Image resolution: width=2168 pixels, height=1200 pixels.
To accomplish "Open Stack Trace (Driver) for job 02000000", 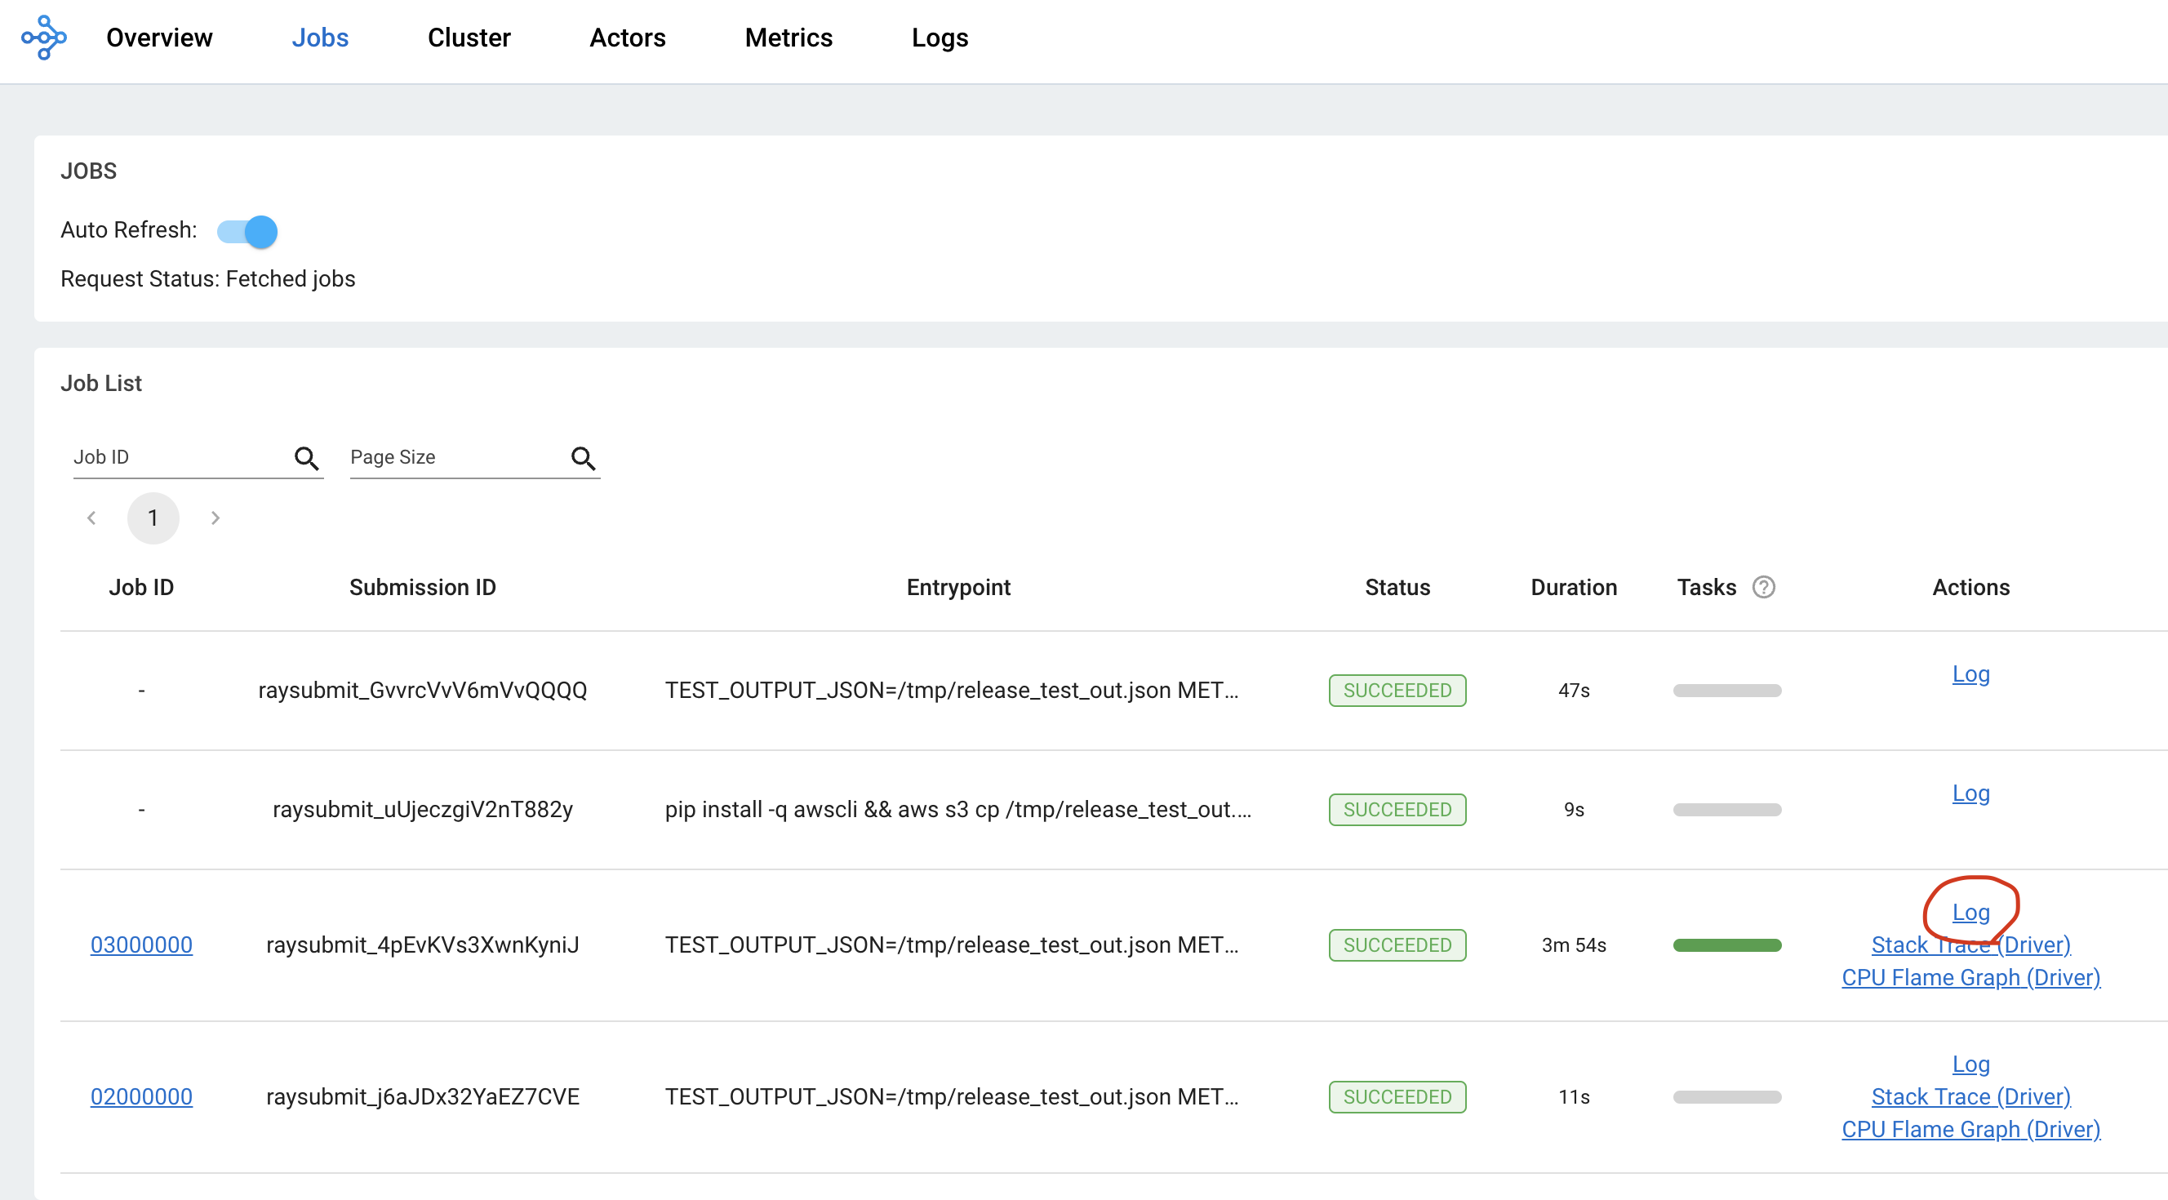I will [1970, 1096].
